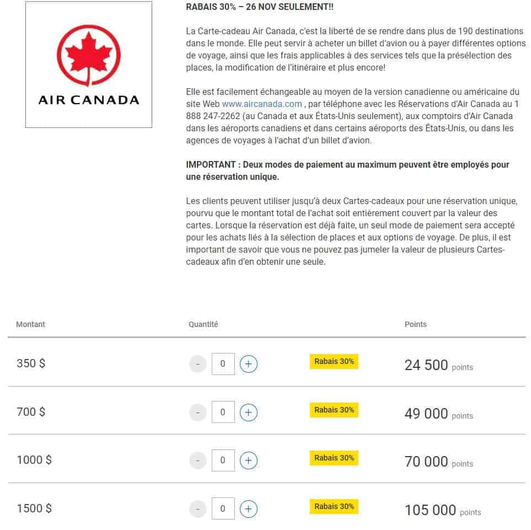Click the minus icon for the 350 $ card
Viewport: 531px width, 530px height.
[x=197, y=363]
